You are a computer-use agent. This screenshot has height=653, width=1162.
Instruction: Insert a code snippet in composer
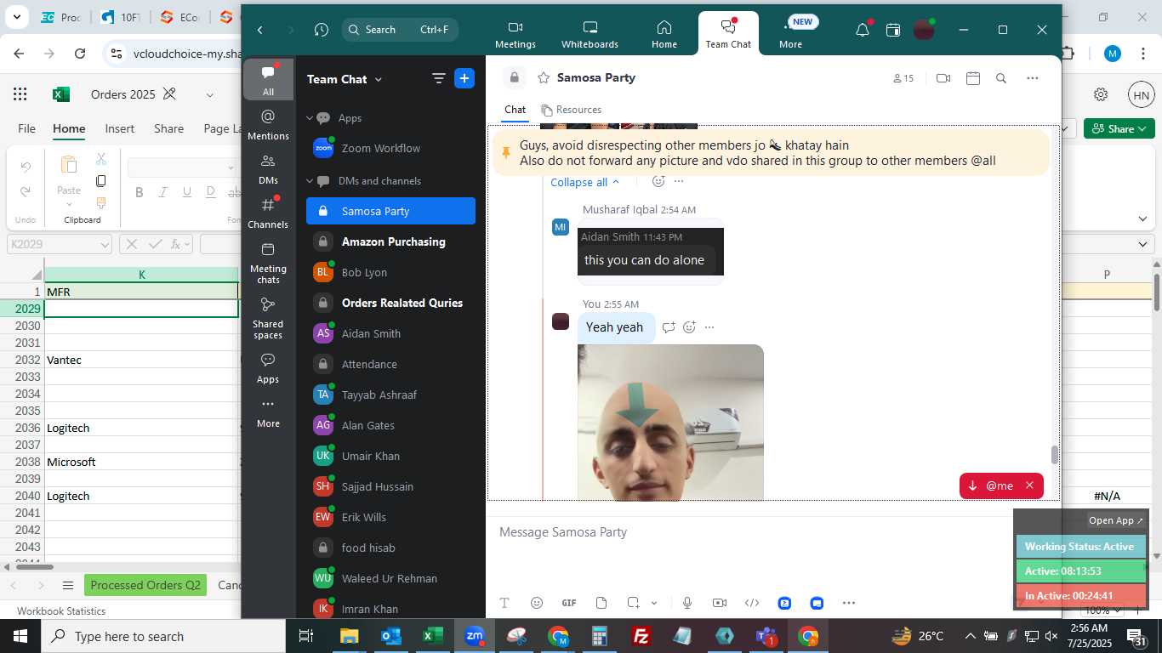coord(752,603)
